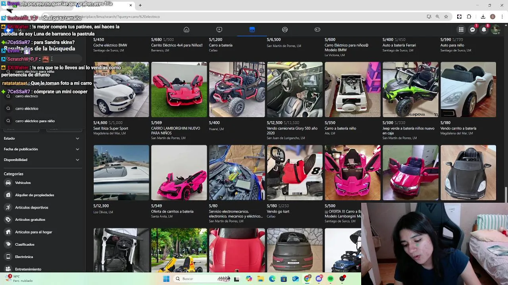Click 'Carrito Eléctrico 4x4 para Niños!!' title

[177, 45]
